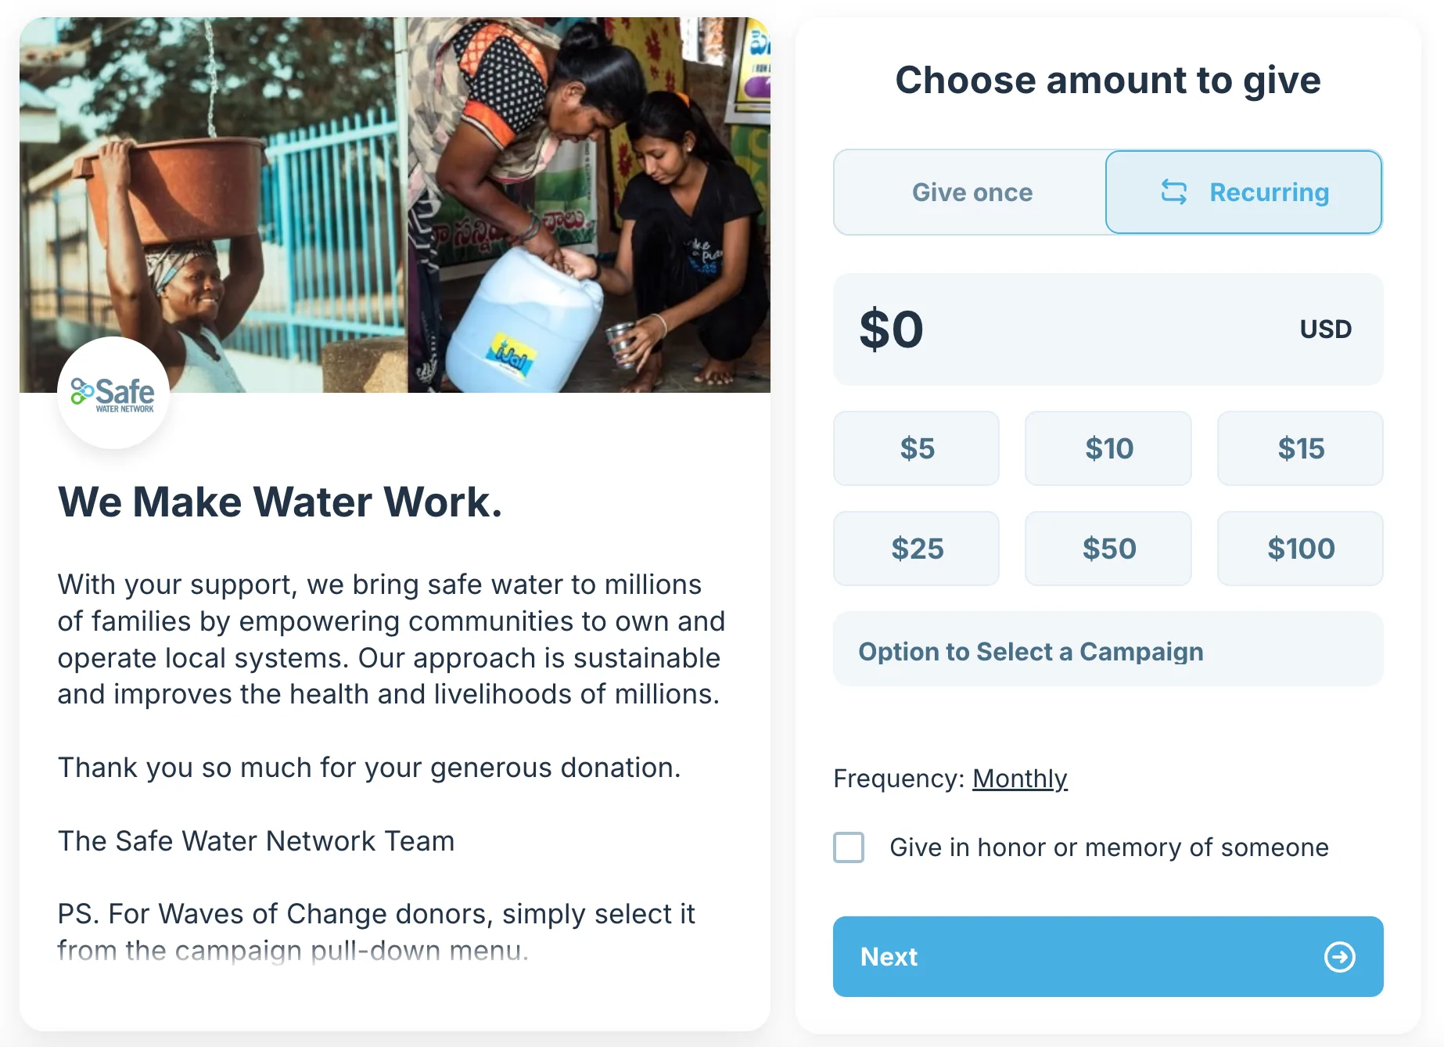Change the Monthly frequency option
Screen dimensions: 1444x1047
tap(1019, 779)
